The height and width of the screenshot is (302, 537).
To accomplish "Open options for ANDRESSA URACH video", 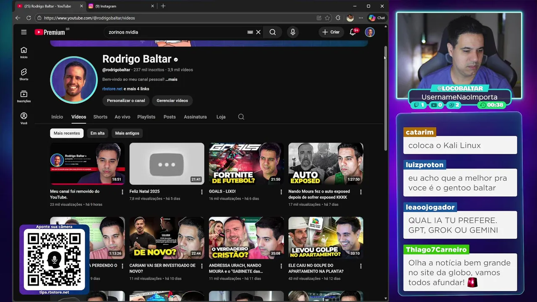I will click(x=282, y=266).
